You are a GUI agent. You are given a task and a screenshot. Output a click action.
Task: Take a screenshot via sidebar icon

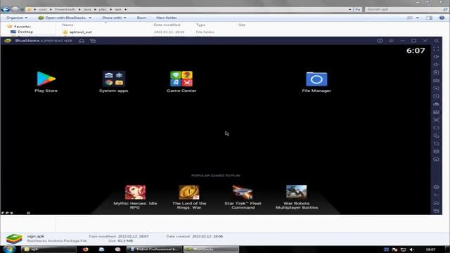click(x=436, y=120)
